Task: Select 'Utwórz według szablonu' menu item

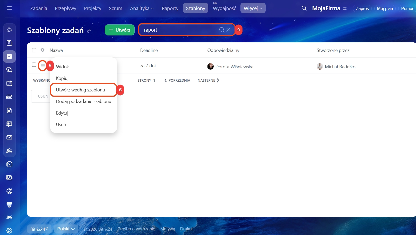Action: pos(81,90)
